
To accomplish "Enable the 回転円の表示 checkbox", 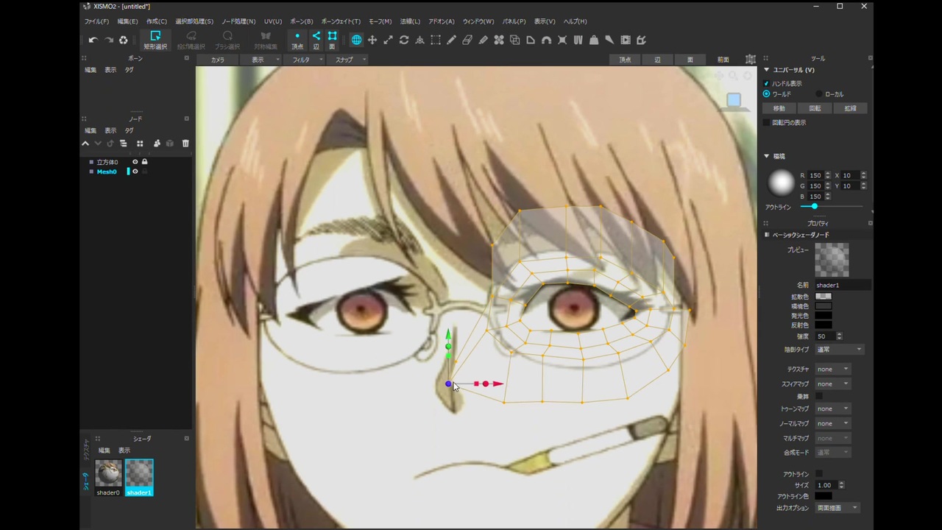I will tap(766, 122).
